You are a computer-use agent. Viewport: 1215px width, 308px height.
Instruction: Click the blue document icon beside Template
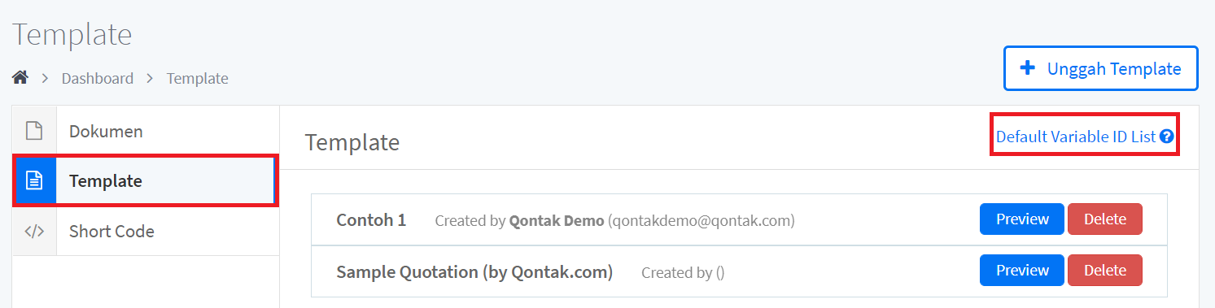click(34, 180)
